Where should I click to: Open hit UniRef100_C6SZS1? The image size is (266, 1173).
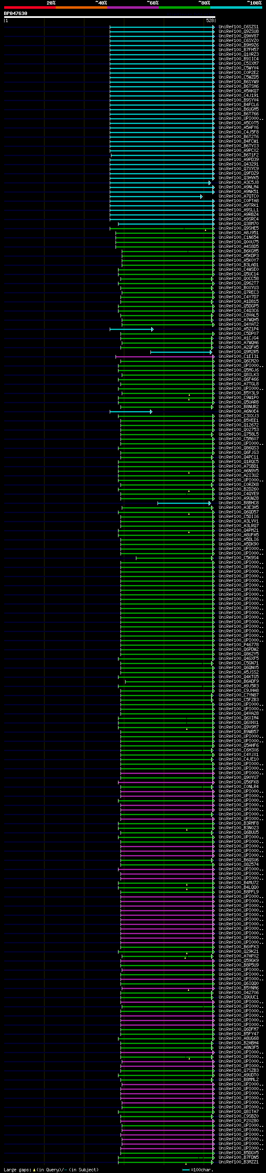pos(238,27)
